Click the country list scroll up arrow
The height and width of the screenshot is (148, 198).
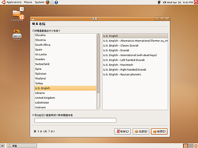click(x=99, y=35)
